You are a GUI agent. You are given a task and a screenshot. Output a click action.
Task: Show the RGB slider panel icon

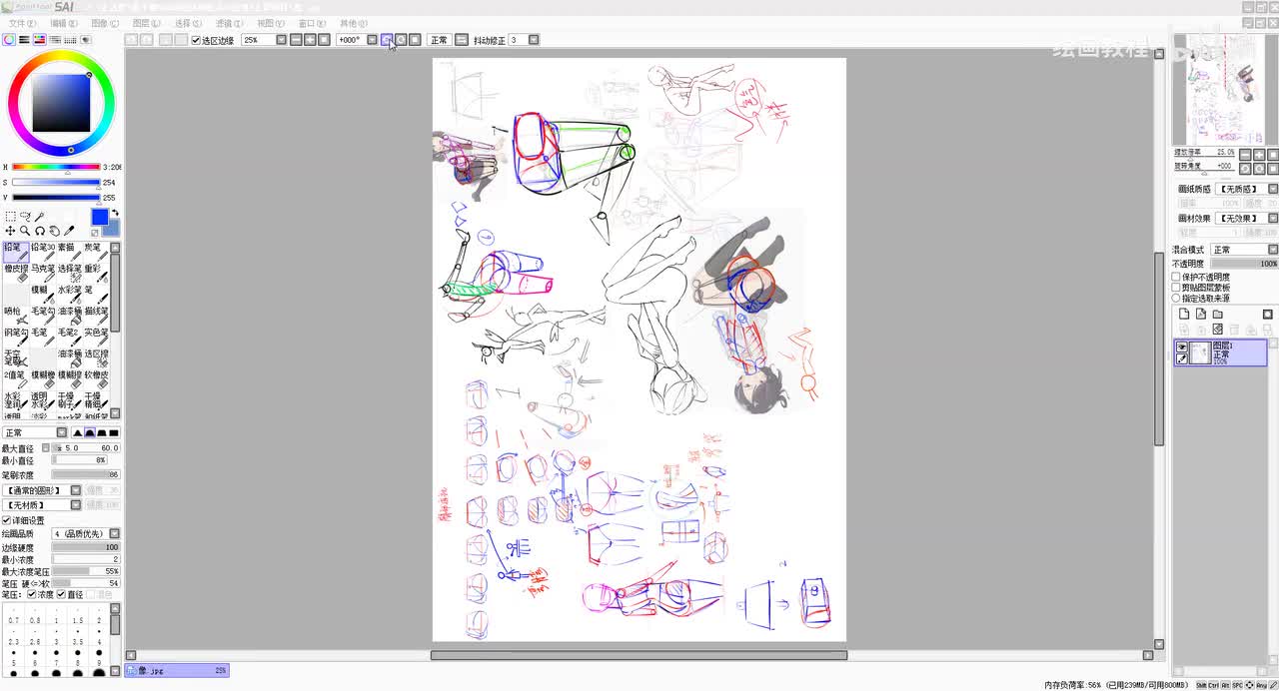pyautogui.click(x=24, y=40)
